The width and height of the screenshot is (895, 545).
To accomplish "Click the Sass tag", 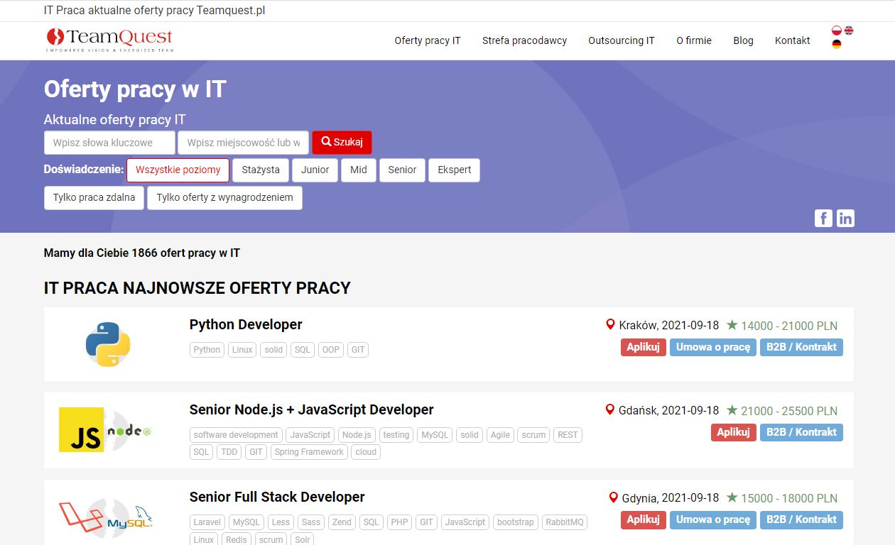I will pos(311,522).
